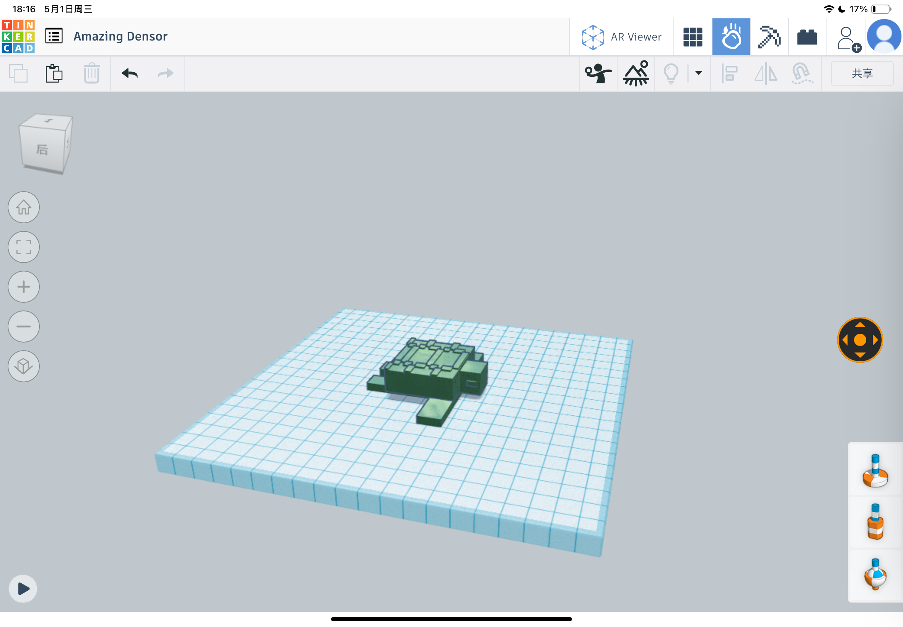Toggle the grid Blocks view mode
The width and height of the screenshot is (903, 627).
pos(693,36)
